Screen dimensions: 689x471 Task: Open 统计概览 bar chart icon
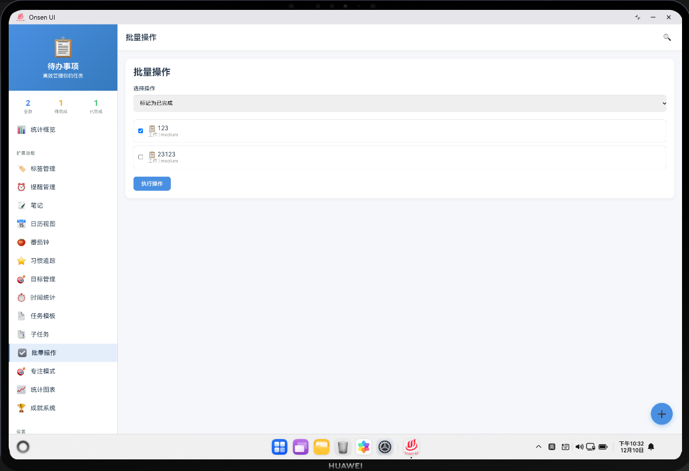click(21, 130)
